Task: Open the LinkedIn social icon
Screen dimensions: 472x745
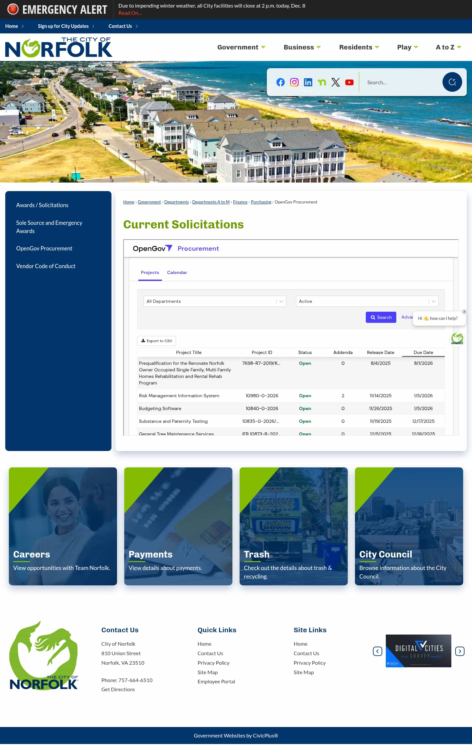Action: [308, 82]
